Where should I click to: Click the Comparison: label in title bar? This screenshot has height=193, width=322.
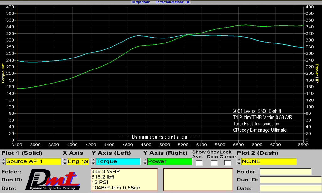click(141, 2)
